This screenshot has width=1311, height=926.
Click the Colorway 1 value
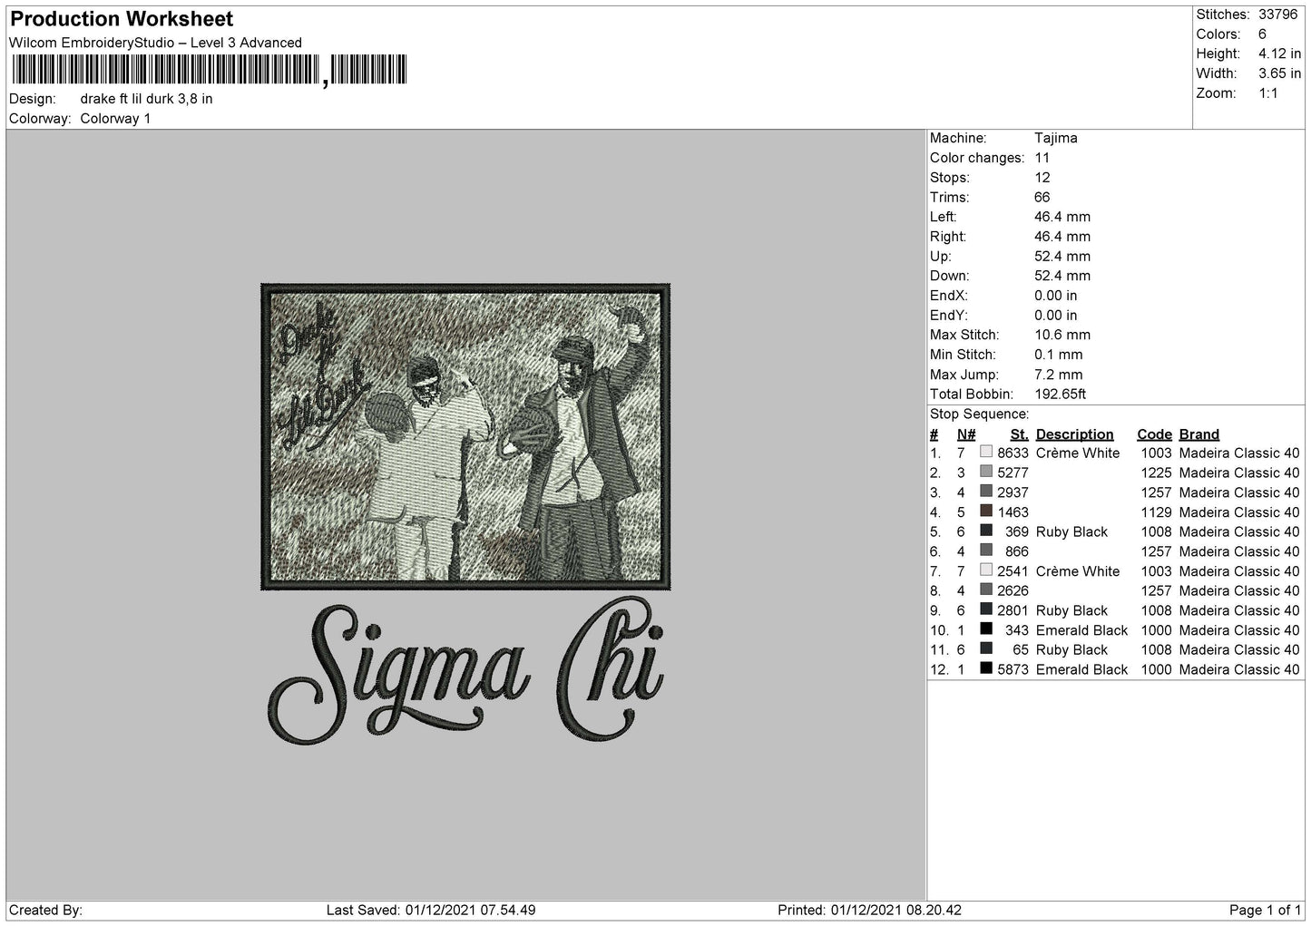click(115, 119)
